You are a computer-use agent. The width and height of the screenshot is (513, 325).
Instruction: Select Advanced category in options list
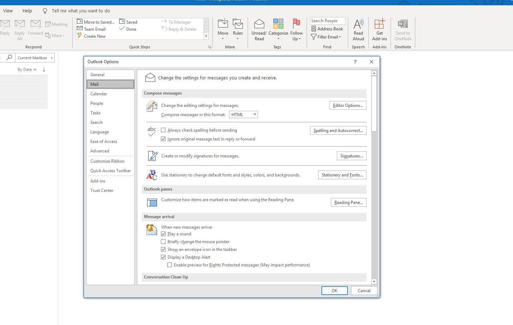pyautogui.click(x=110, y=151)
